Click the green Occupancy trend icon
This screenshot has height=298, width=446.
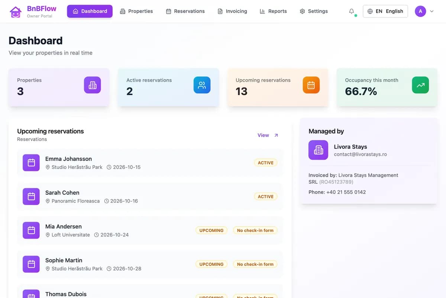(x=420, y=85)
